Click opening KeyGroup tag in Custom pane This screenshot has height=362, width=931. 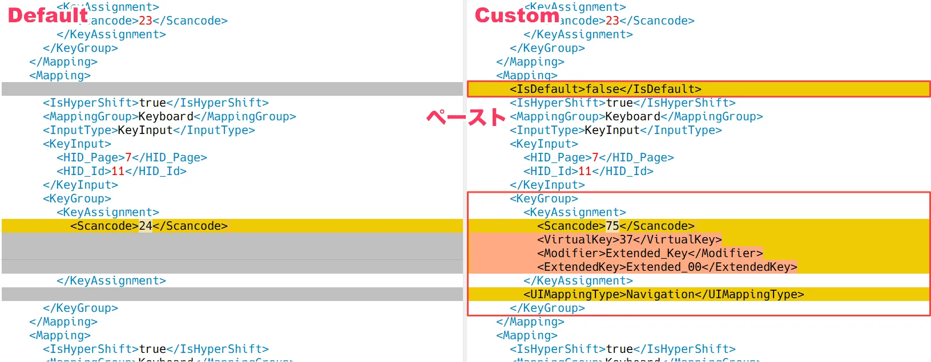544,198
